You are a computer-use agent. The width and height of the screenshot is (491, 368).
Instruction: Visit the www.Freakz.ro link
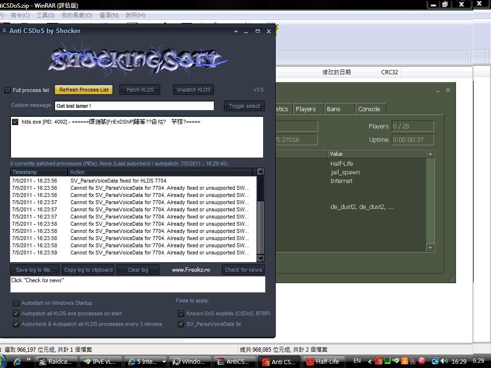[x=191, y=270]
